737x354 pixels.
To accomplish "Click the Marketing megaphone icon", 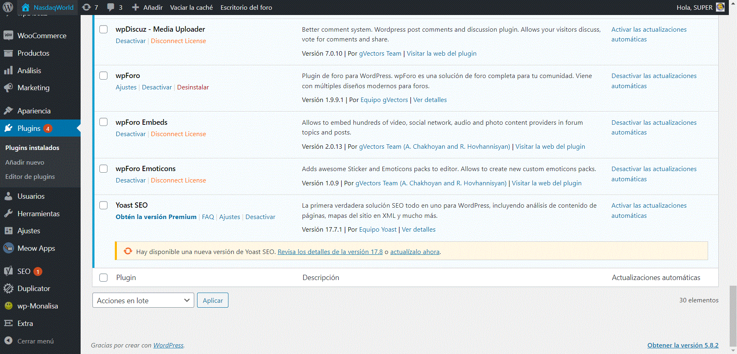I will coord(8,87).
